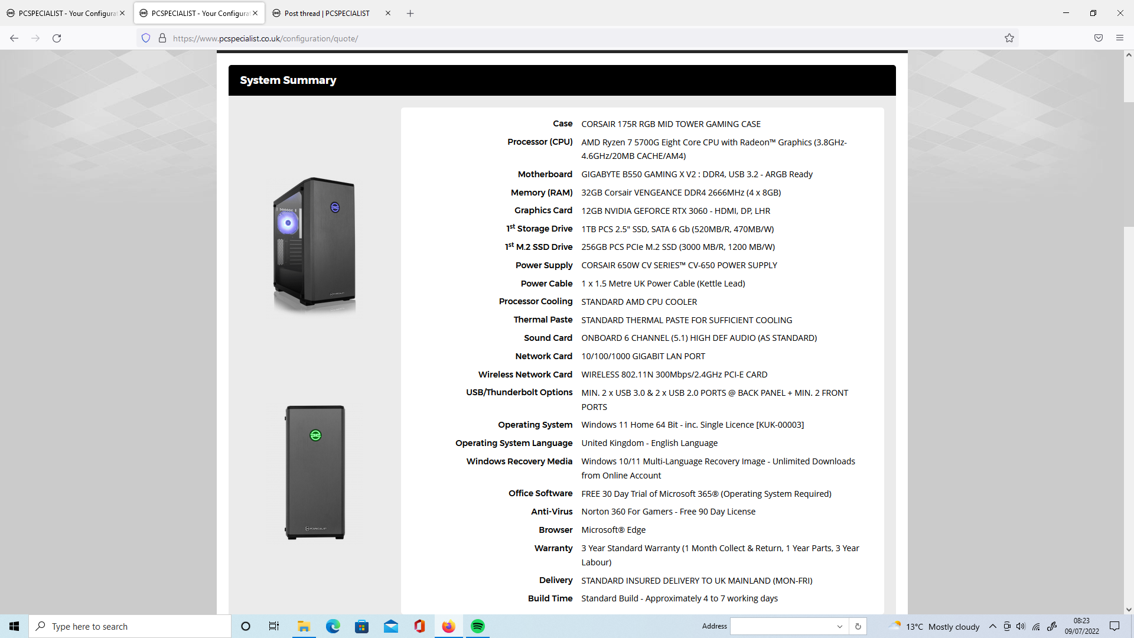Viewport: 1134px width, 638px height.
Task: Select the Standard Build time text
Action: [x=679, y=598]
